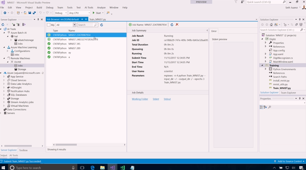Image resolution: width=306 pixels, height=170 pixels.
Task: Open the Excel app in the taskbar
Action: tap(122, 168)
